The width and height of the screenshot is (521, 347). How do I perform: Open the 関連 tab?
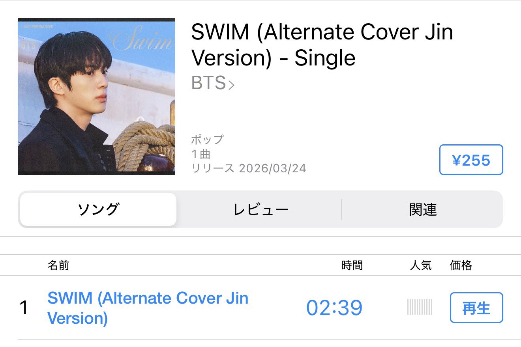pos(423,209)
